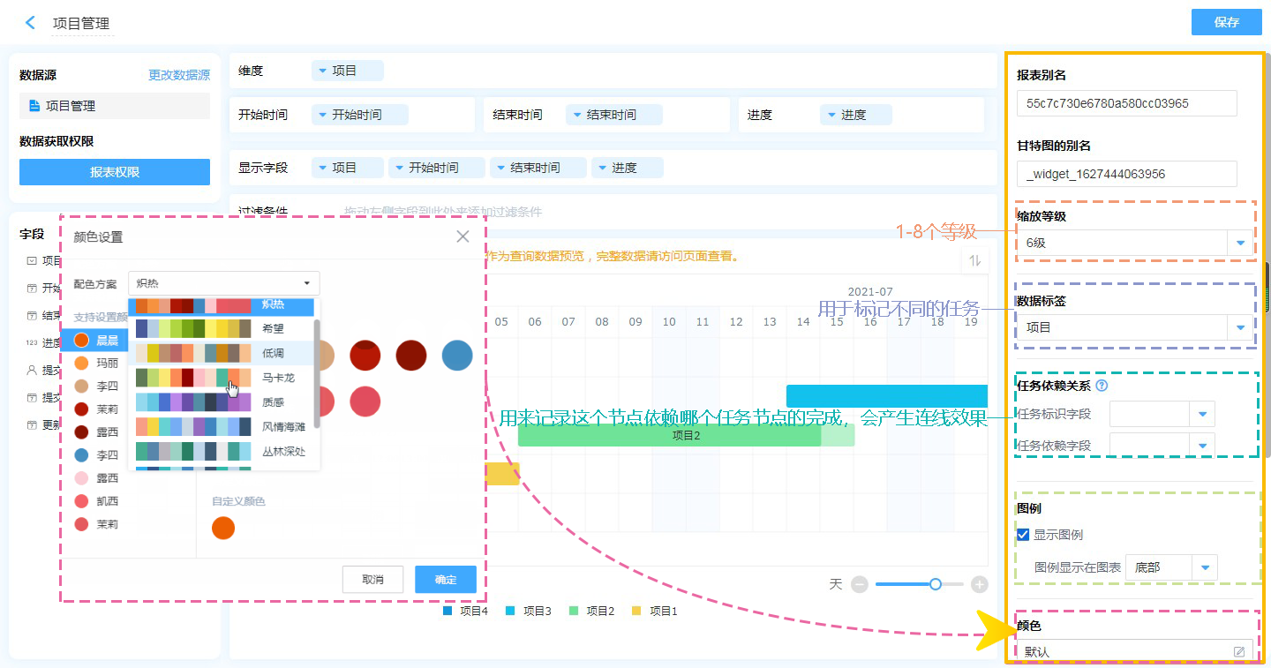Image resolution: width=1271 pixels, height=668 pixels.
Task: Click the orange custom color swatch
Action: click(223, 528)
